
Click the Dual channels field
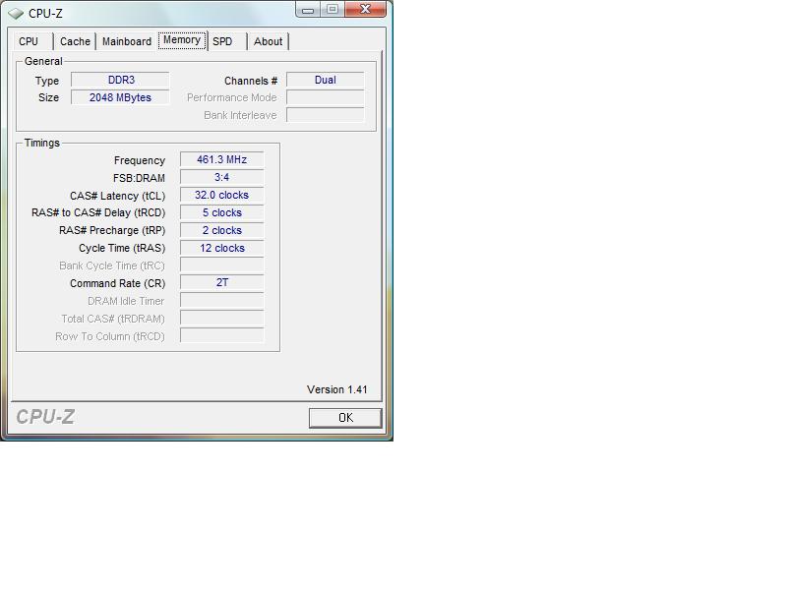(x=326, y=81)
